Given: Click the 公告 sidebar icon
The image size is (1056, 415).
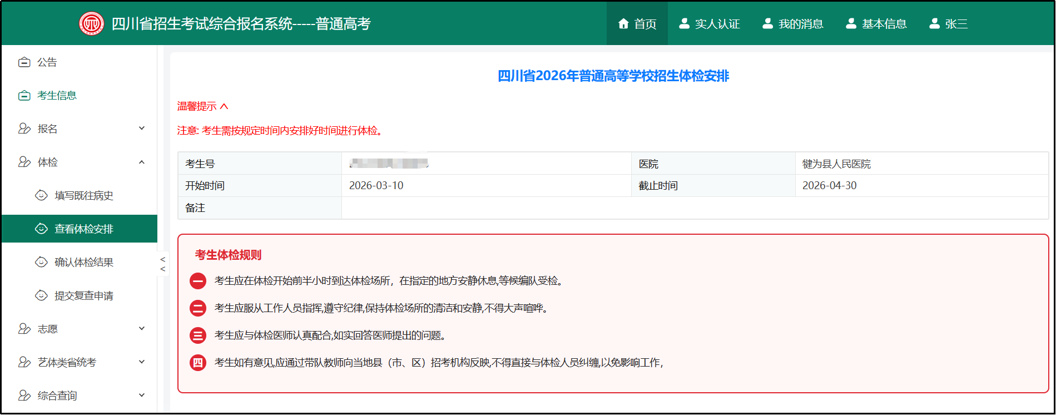Looking at the screenshot, I should pos(24,62).
